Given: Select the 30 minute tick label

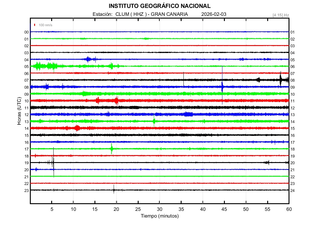Looking at the screenshot, I should [159, 209].
